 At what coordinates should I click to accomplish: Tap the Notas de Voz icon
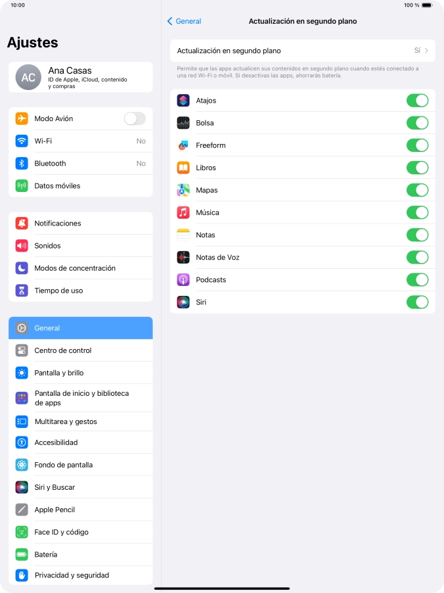click(x=183, y=258)
